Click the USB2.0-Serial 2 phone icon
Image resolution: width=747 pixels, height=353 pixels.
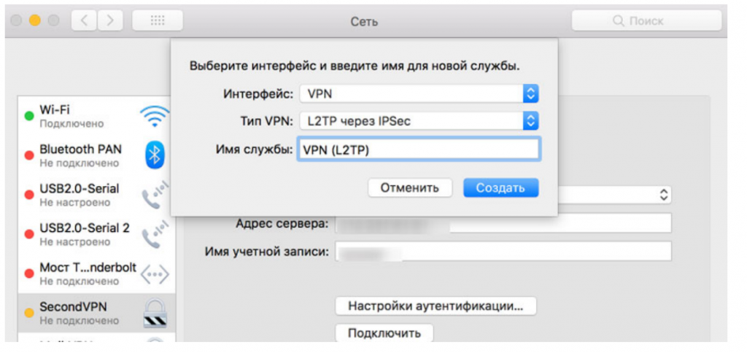point(154,233)
